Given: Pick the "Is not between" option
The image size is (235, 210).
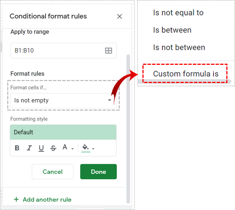Looking at the screenshot, I should tap(179, 47).
